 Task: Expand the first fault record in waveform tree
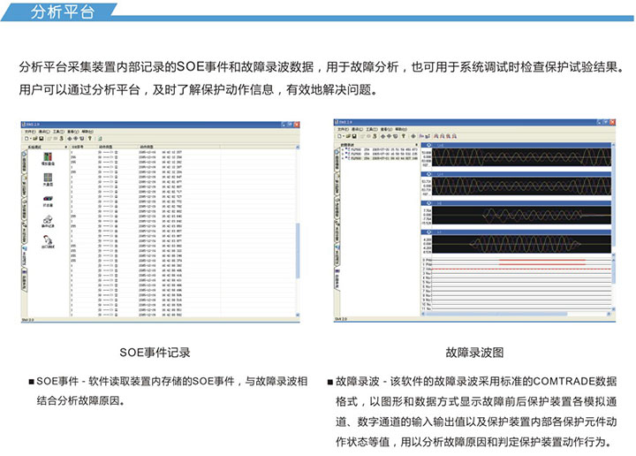[x=342, y=150]
